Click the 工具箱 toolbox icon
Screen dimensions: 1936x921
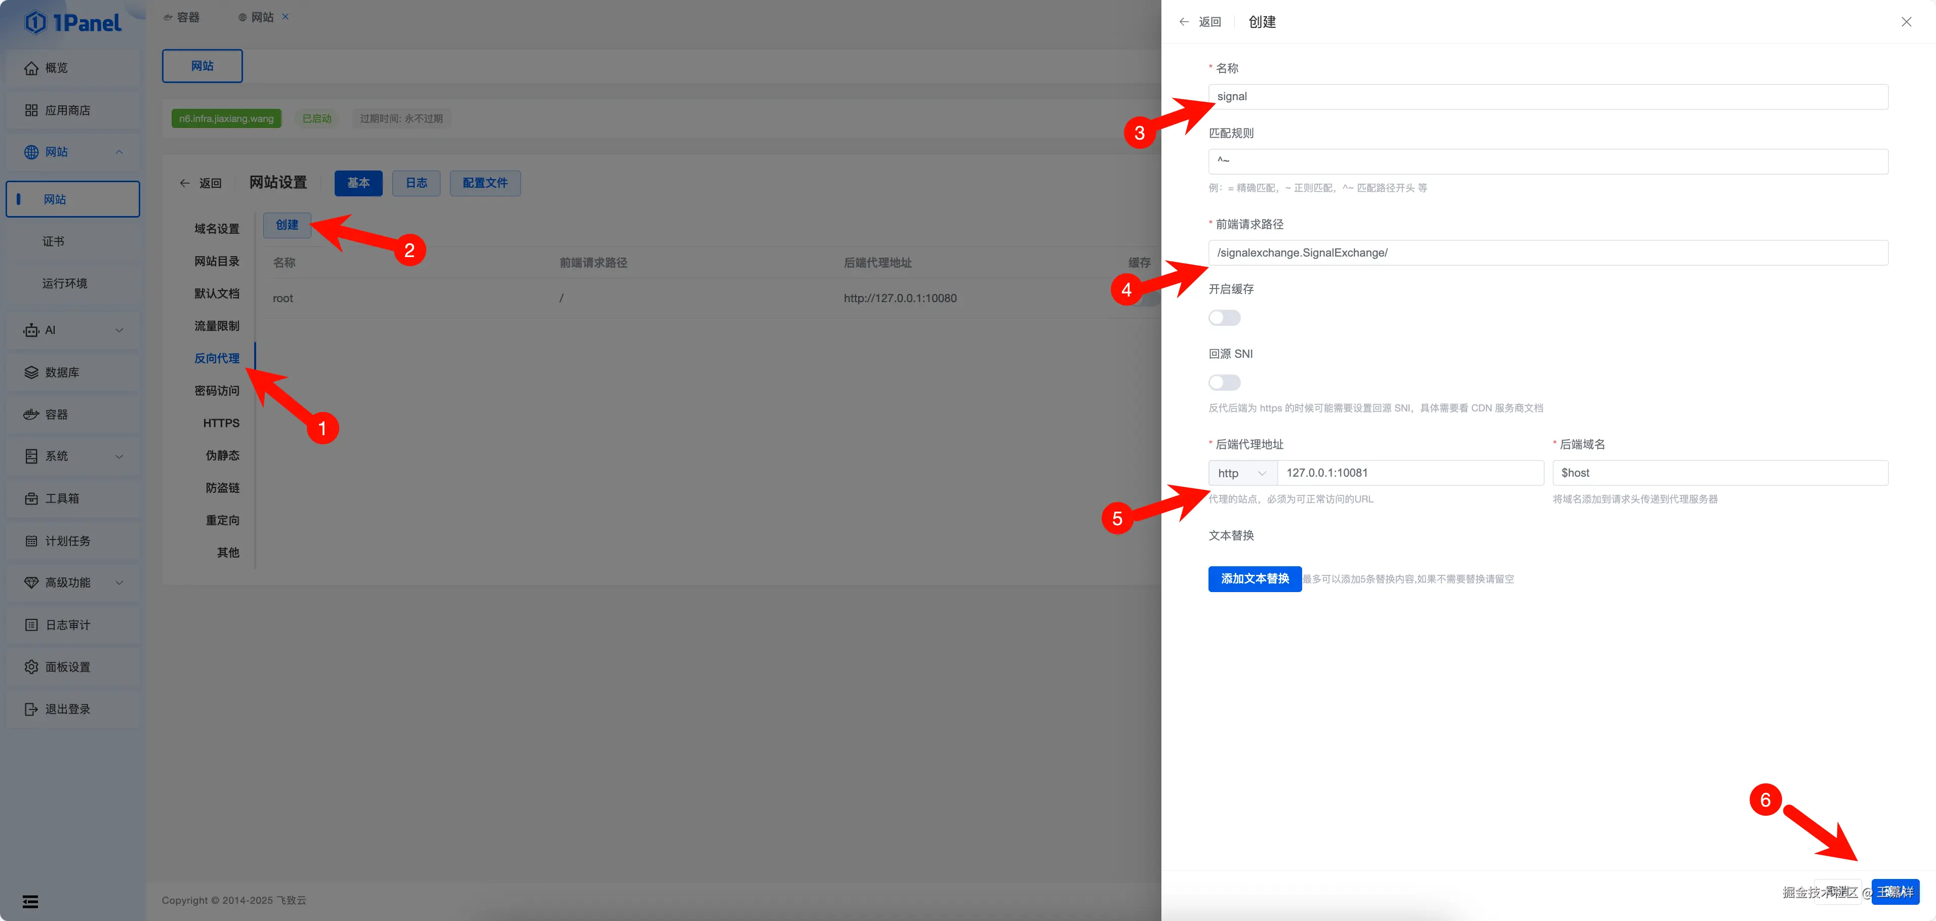(31, 499)
